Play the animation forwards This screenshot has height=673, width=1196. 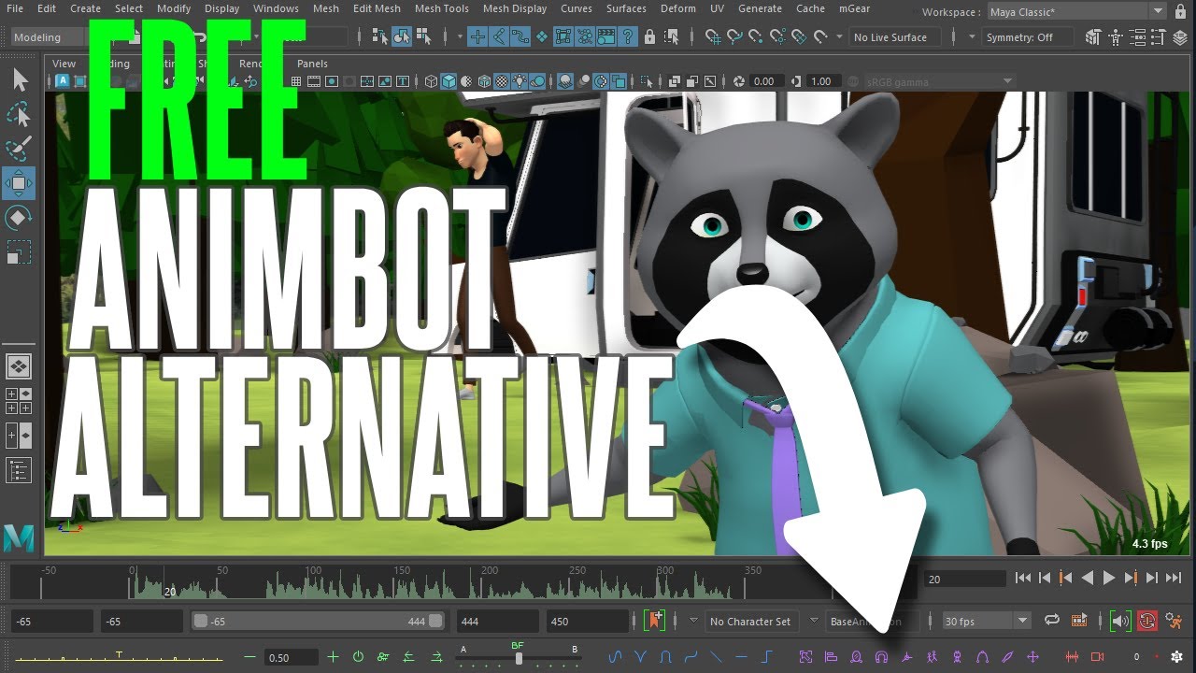(x=1109, y=579)
